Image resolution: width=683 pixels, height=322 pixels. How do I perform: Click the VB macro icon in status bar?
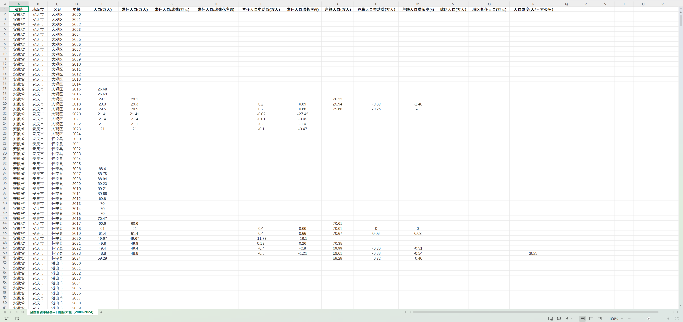tap(6, 319)
